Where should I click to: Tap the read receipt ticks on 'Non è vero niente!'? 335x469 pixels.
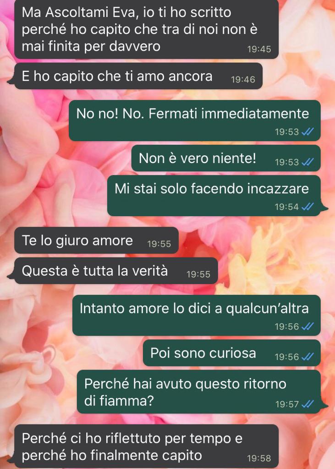pyautogui.click(x=308, y=162)
